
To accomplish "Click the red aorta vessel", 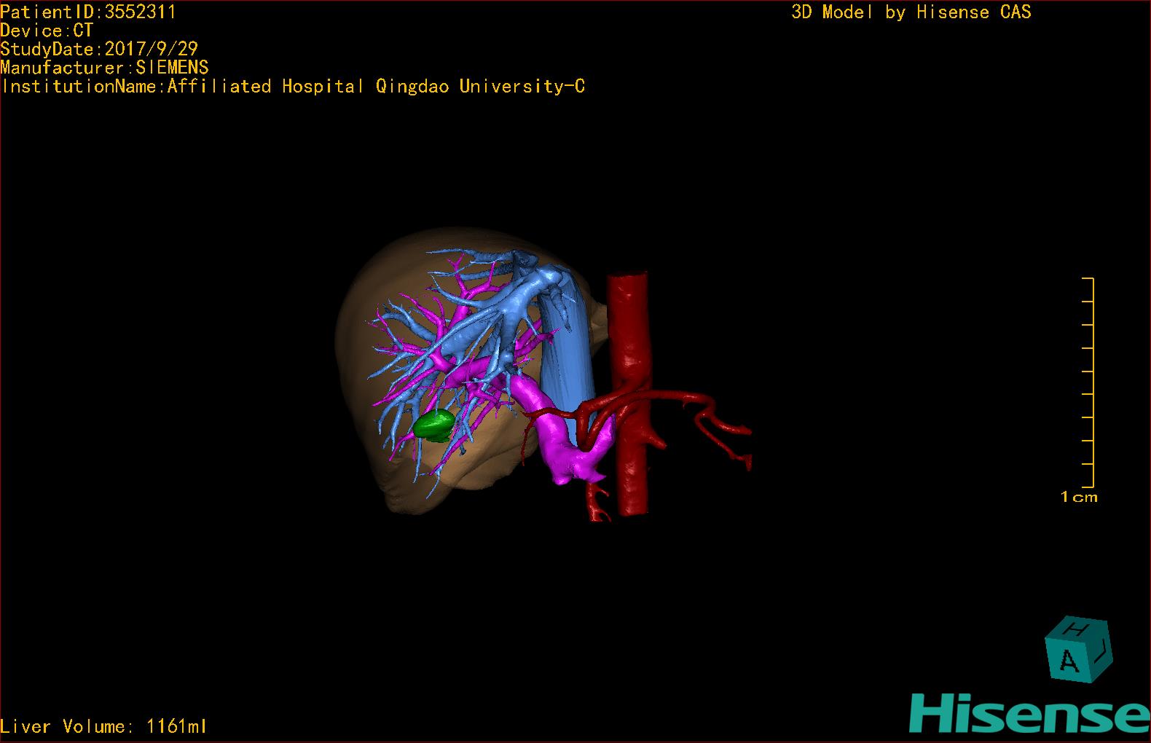I will pos(629,393).
